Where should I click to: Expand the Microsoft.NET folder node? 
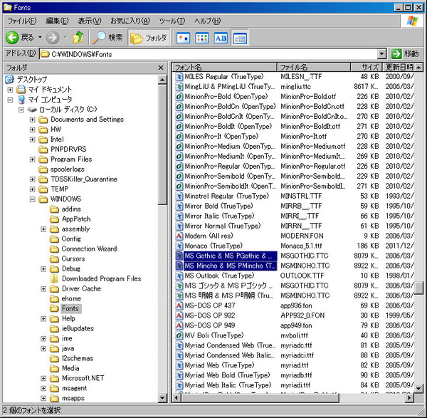(43, 379)
